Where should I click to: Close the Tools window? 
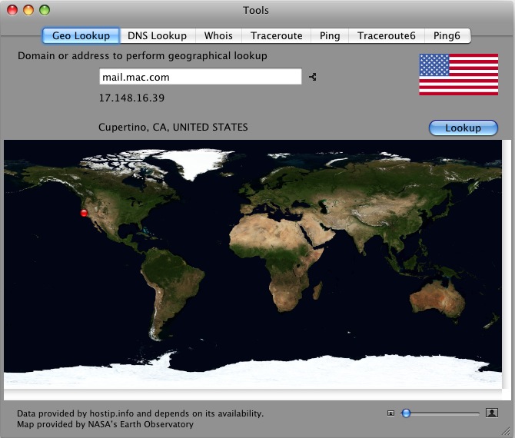[x=12, y=11]
